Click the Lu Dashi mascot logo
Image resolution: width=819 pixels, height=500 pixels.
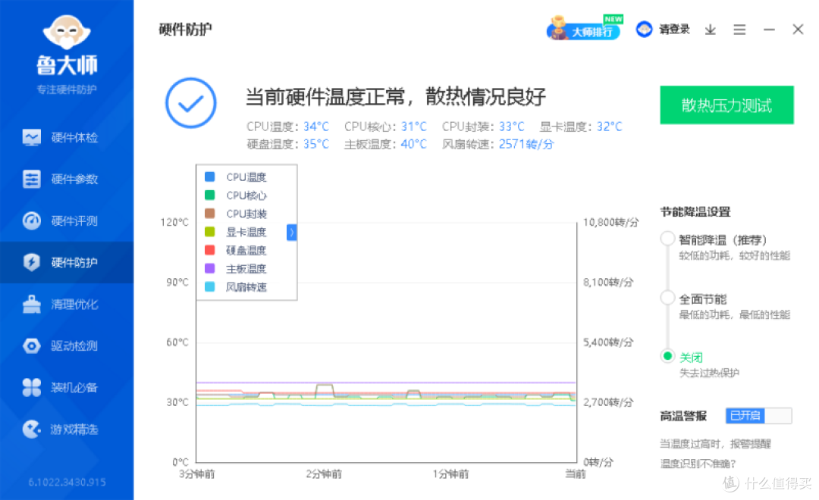67,34
